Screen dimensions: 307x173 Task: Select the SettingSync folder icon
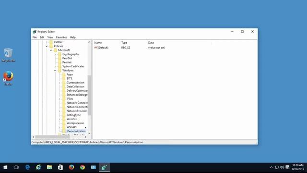(64, 115)
